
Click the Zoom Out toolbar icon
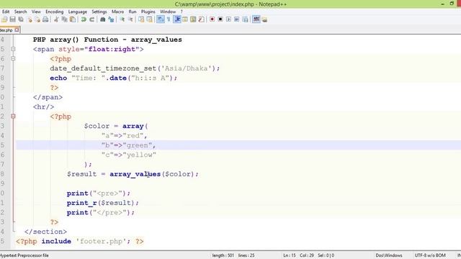tap(130, 19)
